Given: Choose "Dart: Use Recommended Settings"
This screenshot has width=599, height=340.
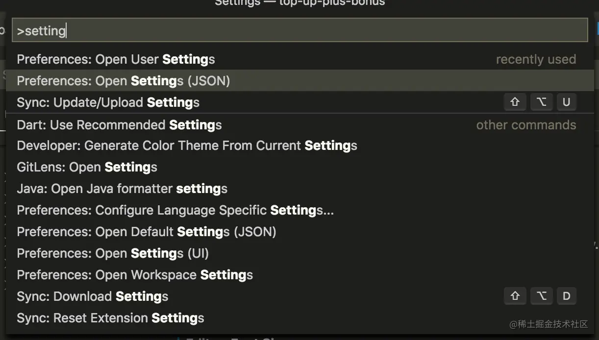Looking at the screenshot, I should [119, 124].
